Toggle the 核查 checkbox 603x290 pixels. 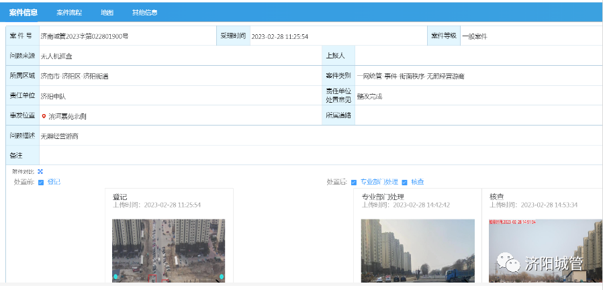click(x=404, y=182)
